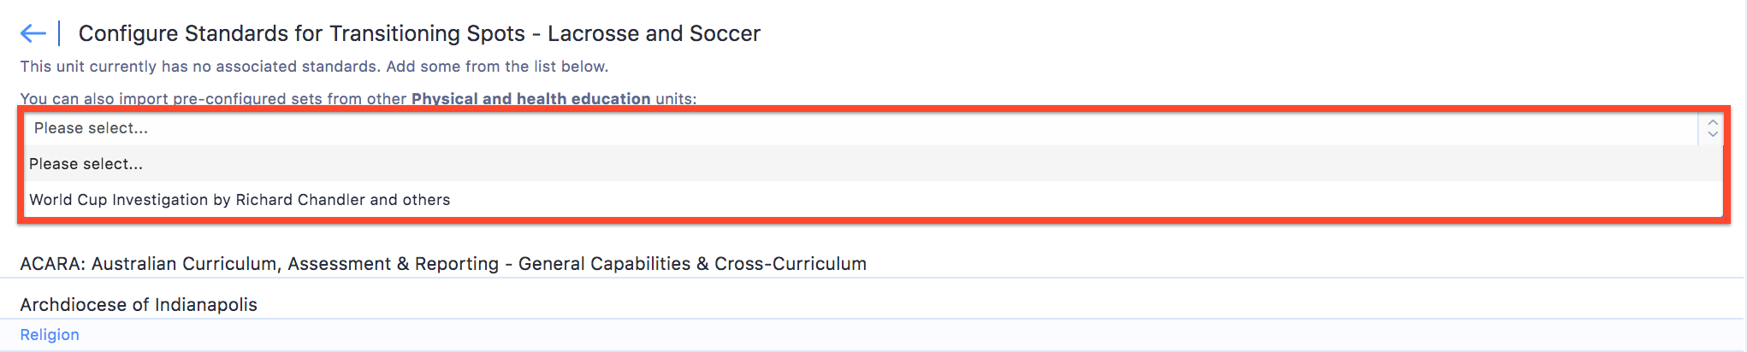1747x352 pixels.
Task: Click the upward chevron in the select box
Action: tap(1712, 122)
